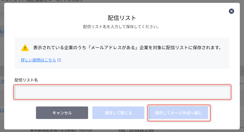
Task: Click the FAX：03-6438-1789 text behind dialog
Action: pos(136,130)
